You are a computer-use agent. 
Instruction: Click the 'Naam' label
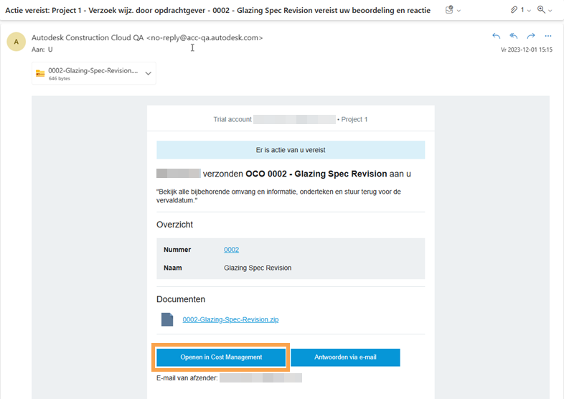click(x=173, y=268)
